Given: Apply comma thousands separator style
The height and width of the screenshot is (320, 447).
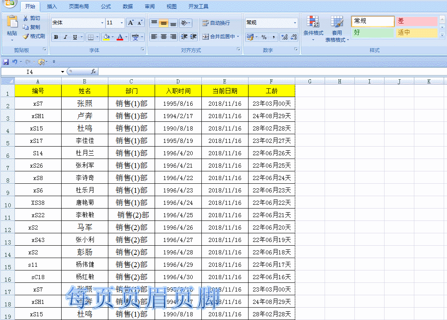Looking at the screenshot, I should (x=274, y=37).
